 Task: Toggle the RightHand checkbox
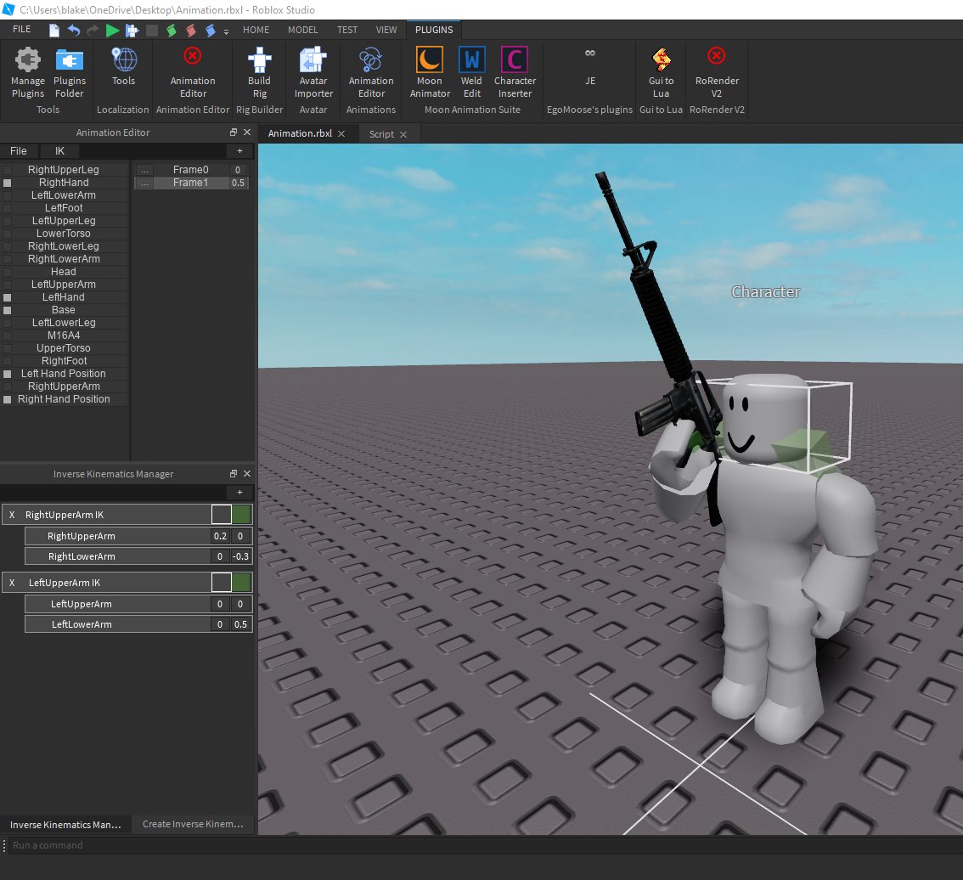[x=8, y=183]
